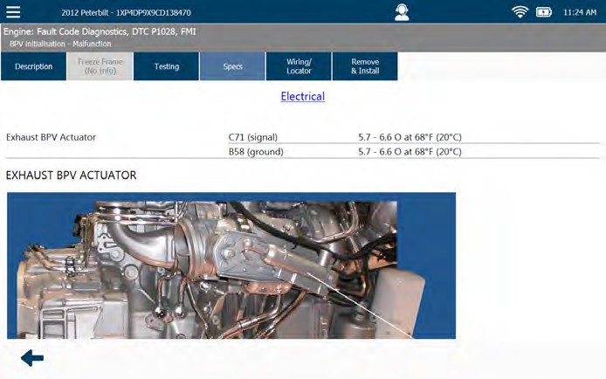Click the EXHAUST BPV ACTUATOR image heading

tap(71, 176)
